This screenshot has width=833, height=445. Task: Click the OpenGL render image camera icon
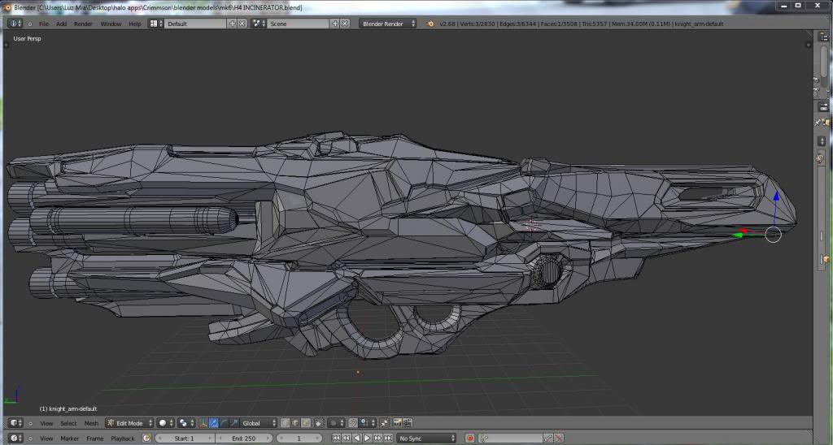pos(396,423)
